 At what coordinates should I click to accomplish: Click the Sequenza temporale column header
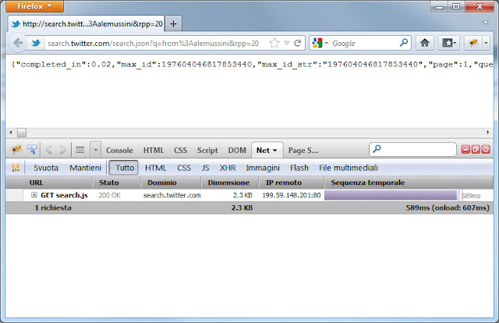click(x=409, y=183)
